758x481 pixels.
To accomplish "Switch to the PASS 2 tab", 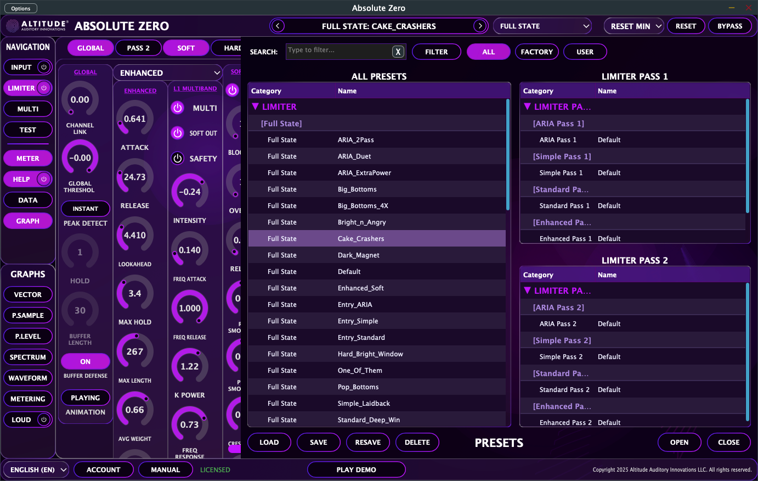I will click(138, 48).
